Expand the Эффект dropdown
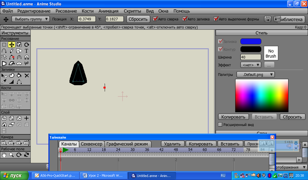This screenshot has height=180, width=308. (251, 65)
